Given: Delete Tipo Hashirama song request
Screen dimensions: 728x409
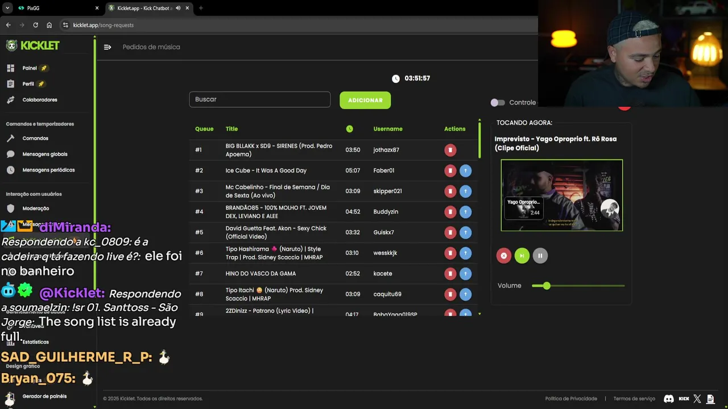Looking at the screenshot, I should (x=450, y=253).
